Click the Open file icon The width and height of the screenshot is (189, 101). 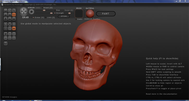(10, 38)
